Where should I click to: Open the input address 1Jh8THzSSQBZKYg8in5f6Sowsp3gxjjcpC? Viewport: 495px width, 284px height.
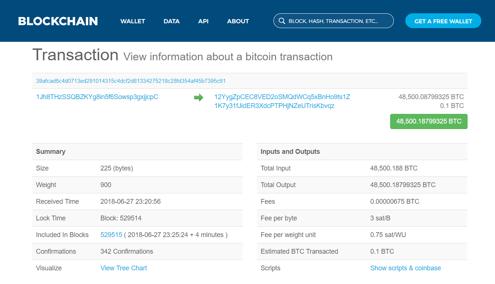(x=97, y=97)
